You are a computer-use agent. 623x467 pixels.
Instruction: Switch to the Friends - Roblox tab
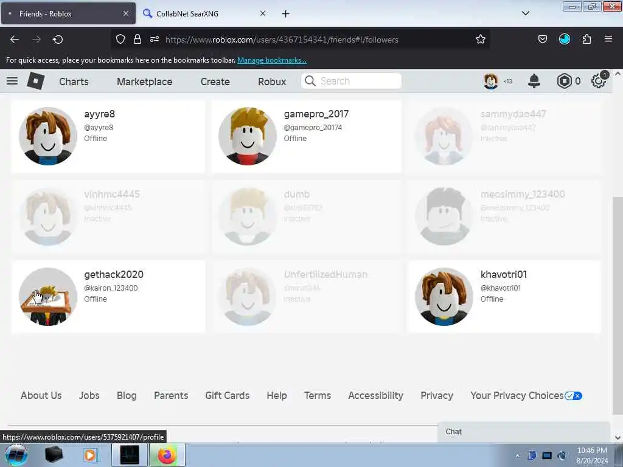(68, 13)
